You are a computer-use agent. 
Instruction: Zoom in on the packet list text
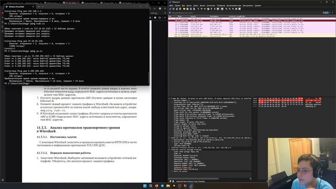coord(226,9)
